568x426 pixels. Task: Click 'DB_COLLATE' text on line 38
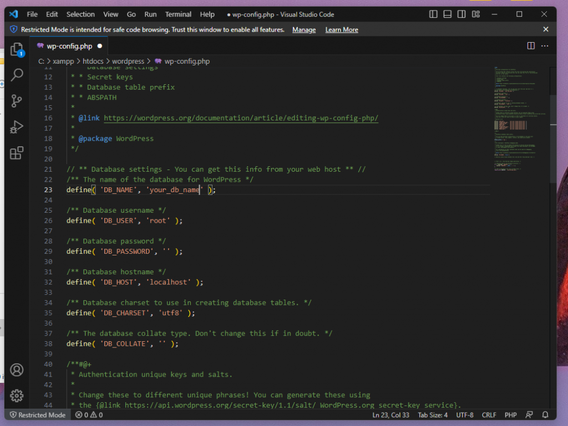pos(125,343)
